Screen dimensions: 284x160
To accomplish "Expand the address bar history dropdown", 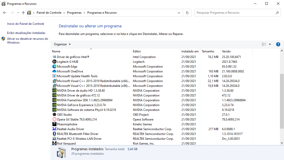I will click(x=179, y=13).
